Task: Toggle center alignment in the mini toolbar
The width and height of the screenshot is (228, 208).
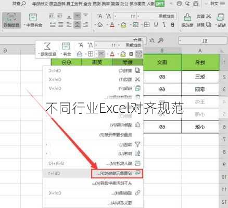Action: pos(101,54)
